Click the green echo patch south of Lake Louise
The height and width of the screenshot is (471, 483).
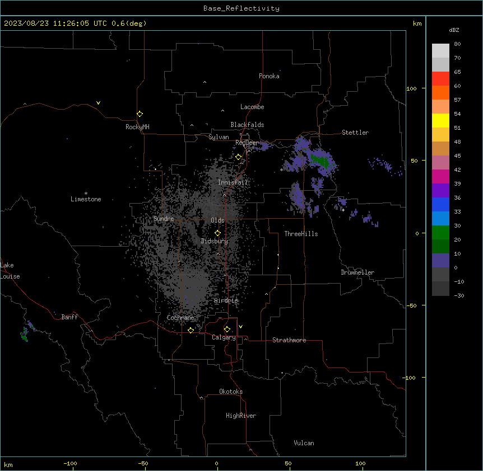point(24,335)
